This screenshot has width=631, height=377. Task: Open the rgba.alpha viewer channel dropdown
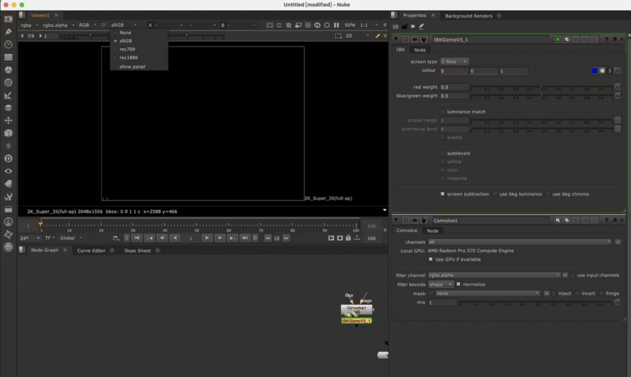pyautogui.click(x=59, y=25)
